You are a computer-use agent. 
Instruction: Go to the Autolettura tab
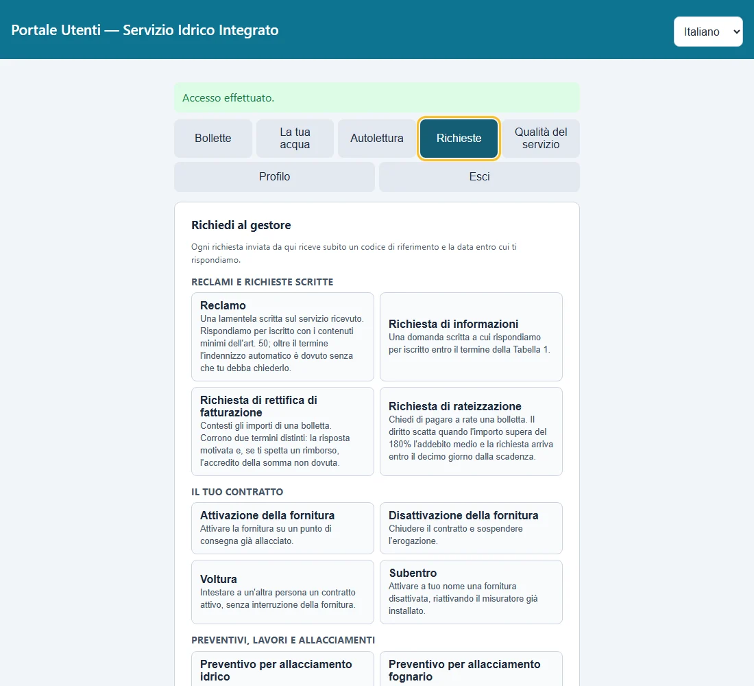click(377, 138)
